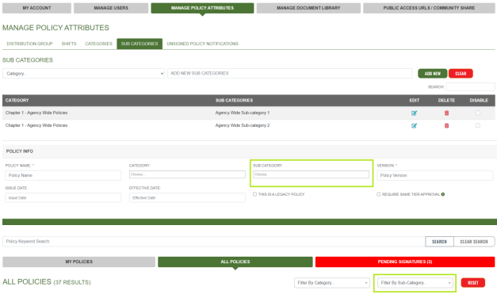Open Unsigned Policy Notifications sub-tab
The image size is (497, 298).
203,44
